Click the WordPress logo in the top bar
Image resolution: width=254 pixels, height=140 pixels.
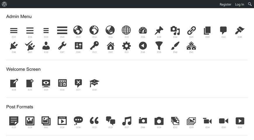[x=4, y=4]
